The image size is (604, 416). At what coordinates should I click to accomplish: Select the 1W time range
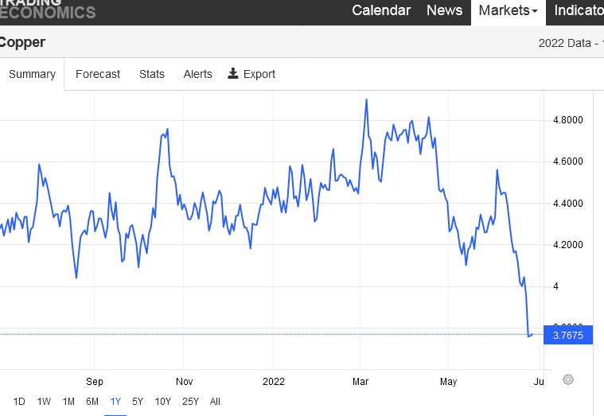[x=45, y=402]
